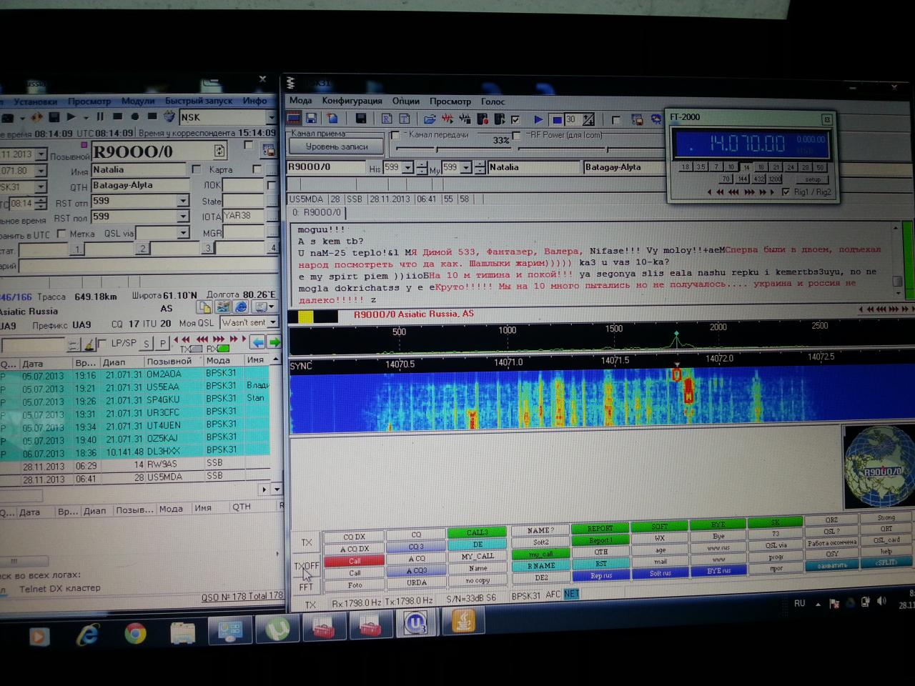Click the broom clear icon beside LP/SP
Image resolution: width=915 pixels, height=686 pixels.
(x=89, y=344)
